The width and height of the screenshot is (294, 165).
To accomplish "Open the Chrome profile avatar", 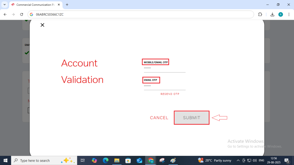I will click(281, 14).
